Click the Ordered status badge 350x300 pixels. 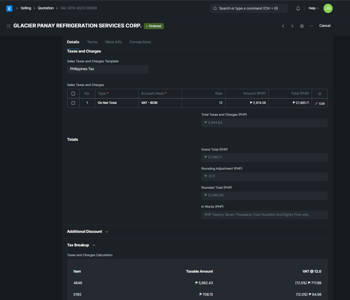pos(154,26)
